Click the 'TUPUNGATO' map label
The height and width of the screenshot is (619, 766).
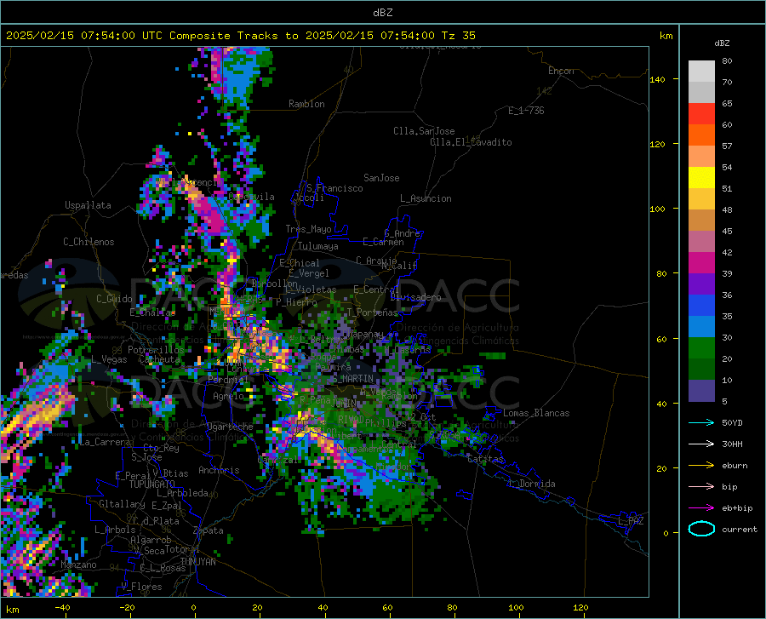pyautogui.click(x=152, y=484)
